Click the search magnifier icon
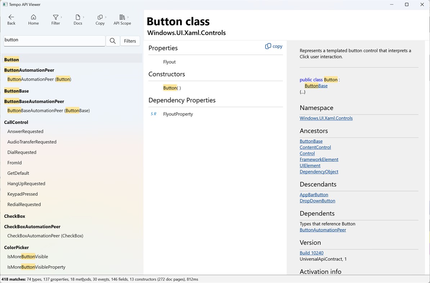Viewport: 430px width, 283px height. coord(113,41)
